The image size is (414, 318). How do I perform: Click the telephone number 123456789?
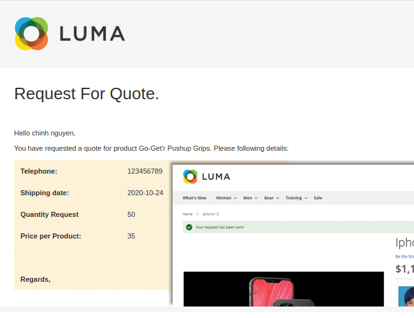pyautogui.click(x=145, y=171)
